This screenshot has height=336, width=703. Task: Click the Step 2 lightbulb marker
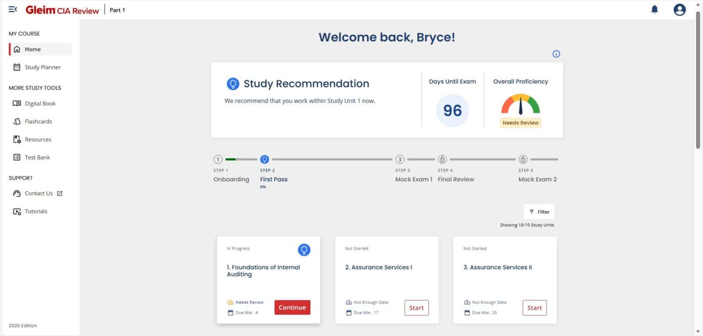click(264, 159)
